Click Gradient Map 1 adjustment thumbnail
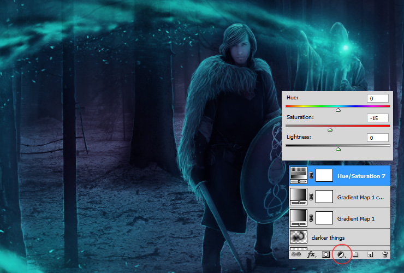 [x=299, y=218]
